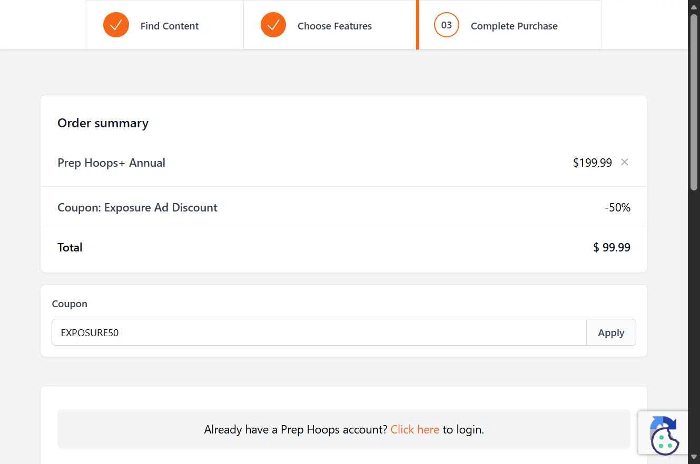
Task: Click the $199.99 item price
Action: coord(593,163)
